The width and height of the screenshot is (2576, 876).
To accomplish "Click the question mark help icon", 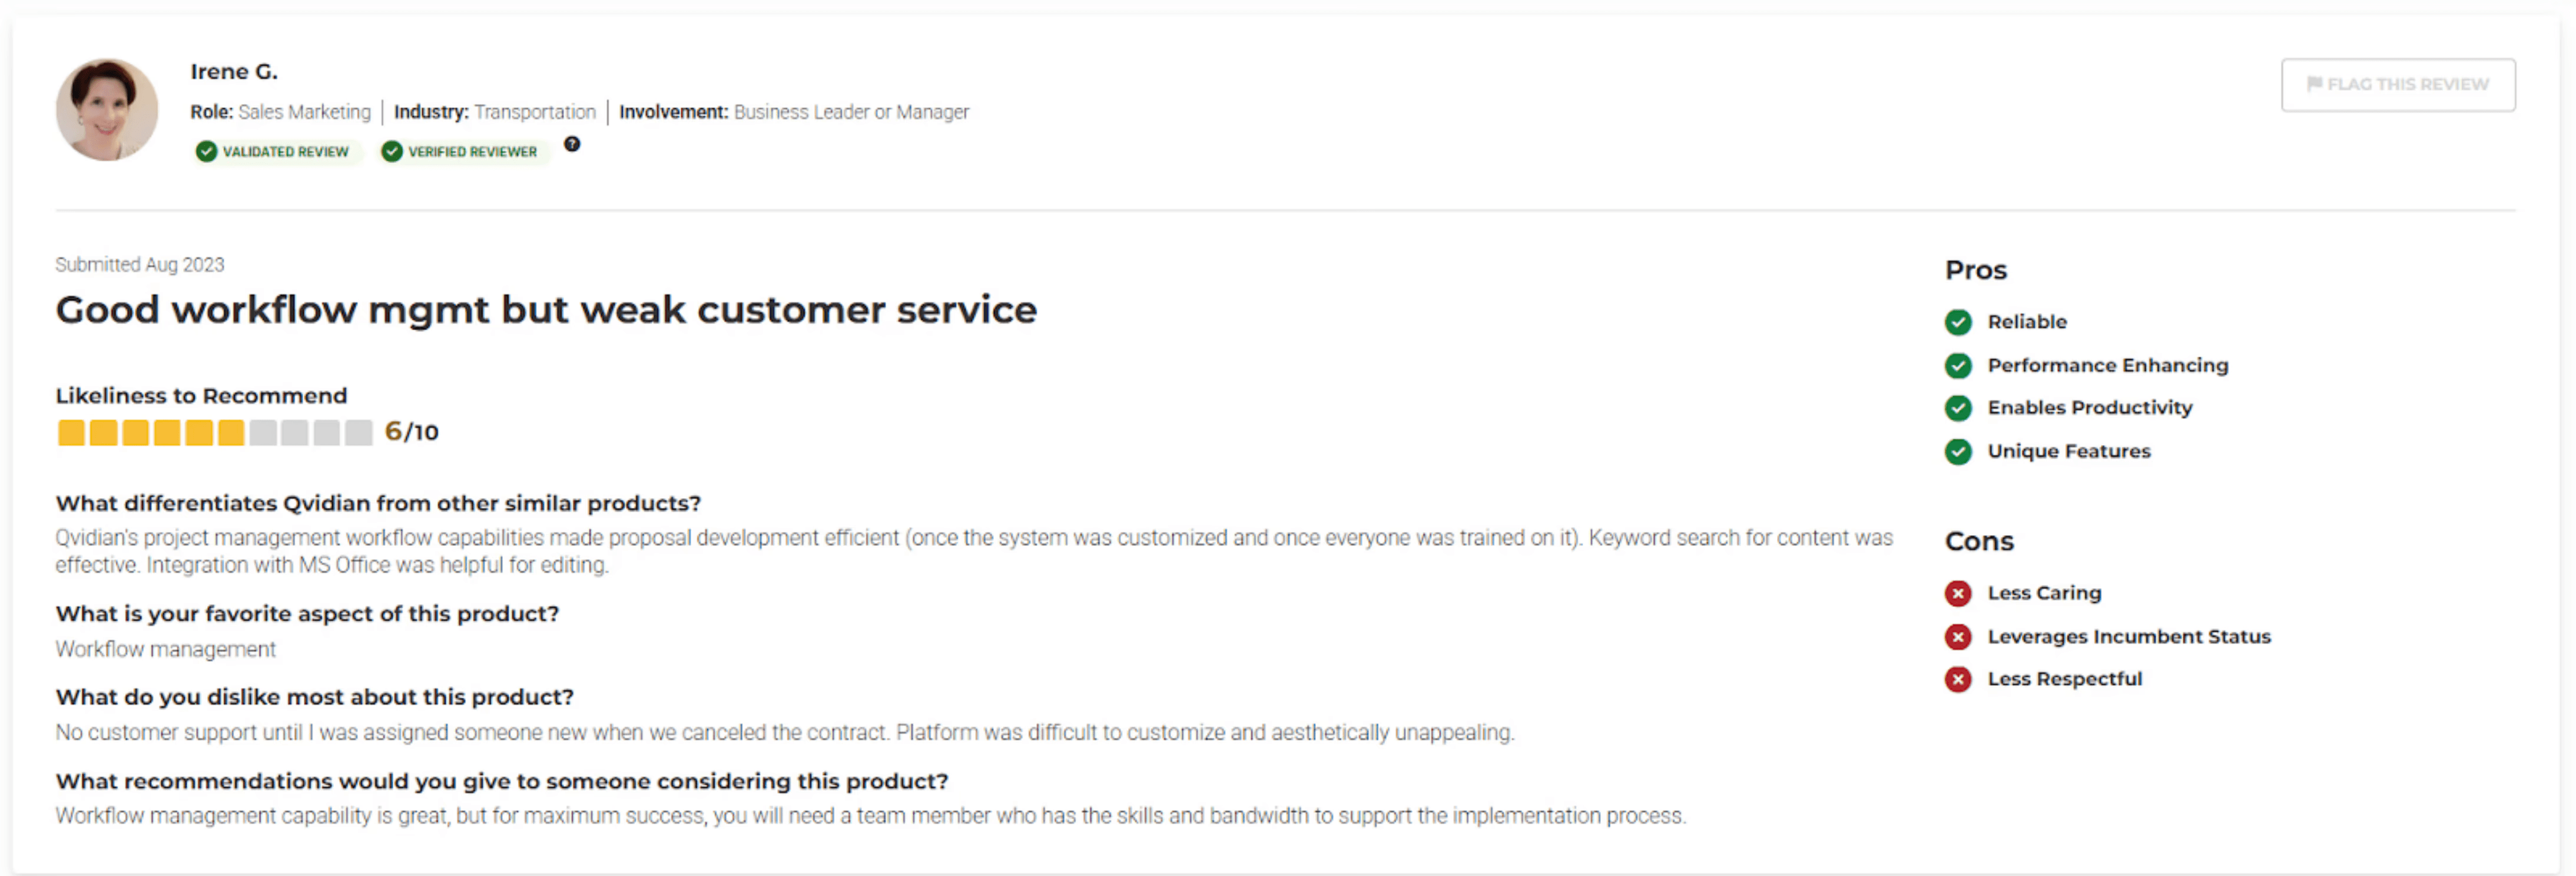I will coord(572,144).
